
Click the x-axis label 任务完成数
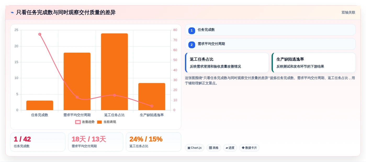coord(40,115)
